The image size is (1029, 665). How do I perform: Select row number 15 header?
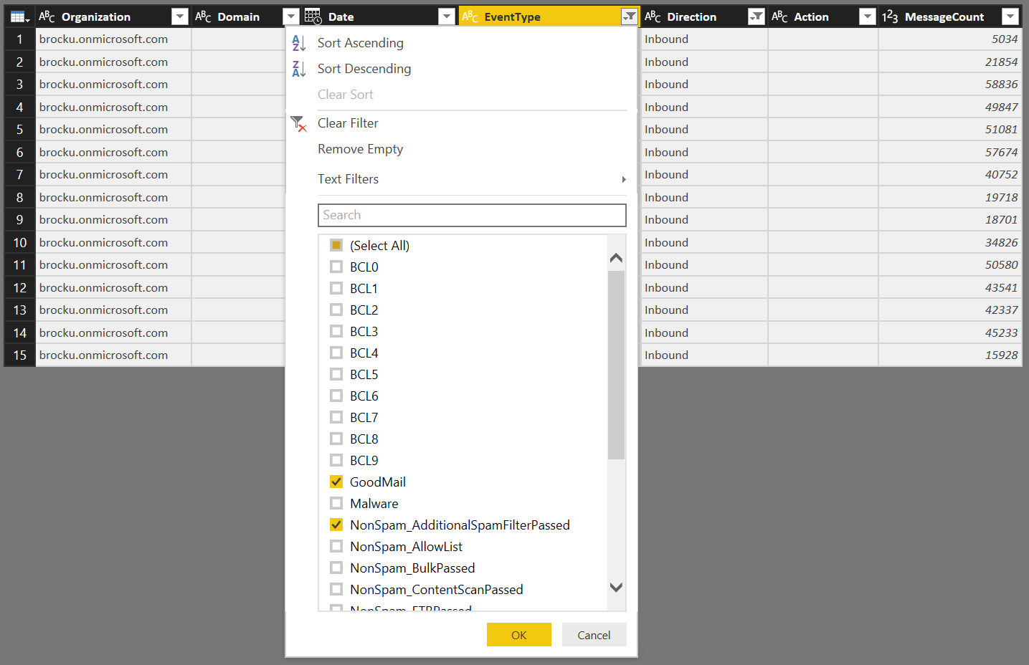[20, 355]
